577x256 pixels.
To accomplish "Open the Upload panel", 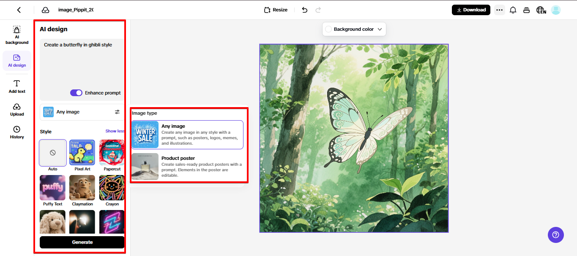I will point(16,110).
